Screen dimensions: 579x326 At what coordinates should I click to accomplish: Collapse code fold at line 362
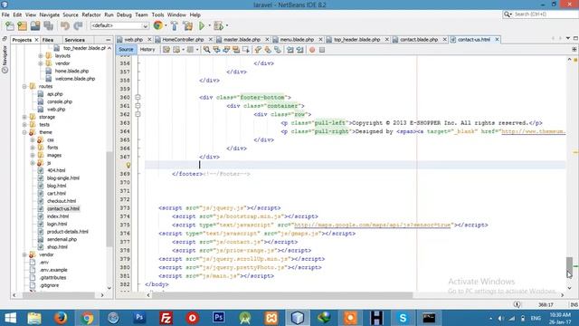(x=138, y=114)
